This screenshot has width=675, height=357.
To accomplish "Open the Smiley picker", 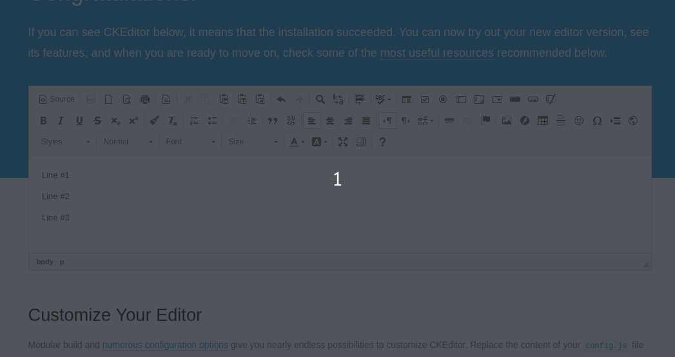I will point(579,121).
